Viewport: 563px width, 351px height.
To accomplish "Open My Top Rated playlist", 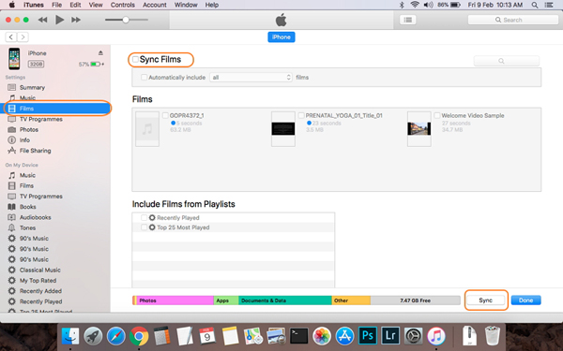I will tap(38, 281).
